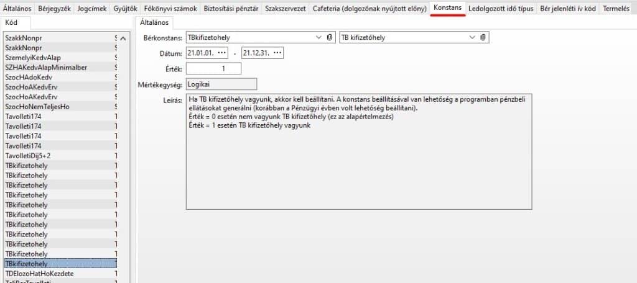The image size is (637, 283).
Task: Switch to the Cafeteria tab
Action: [370, 8]
